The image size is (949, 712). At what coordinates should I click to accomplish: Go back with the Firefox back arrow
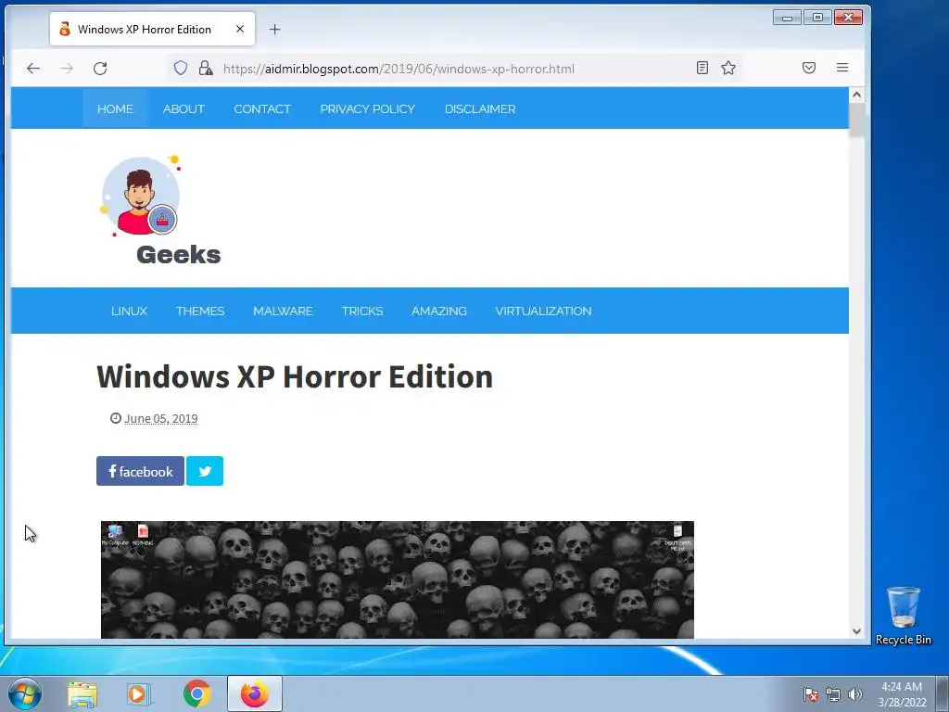[x=33, y=69]
